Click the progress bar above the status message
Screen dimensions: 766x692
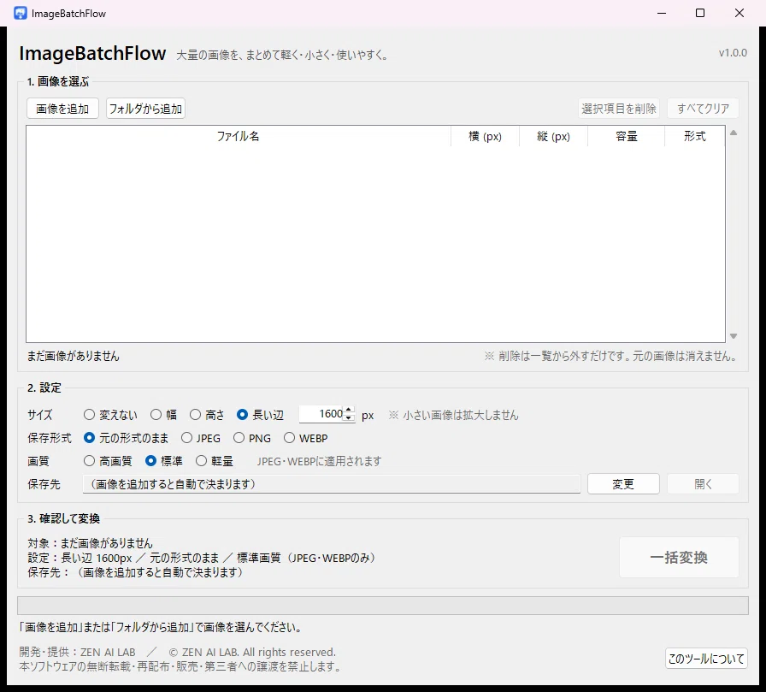383,606
